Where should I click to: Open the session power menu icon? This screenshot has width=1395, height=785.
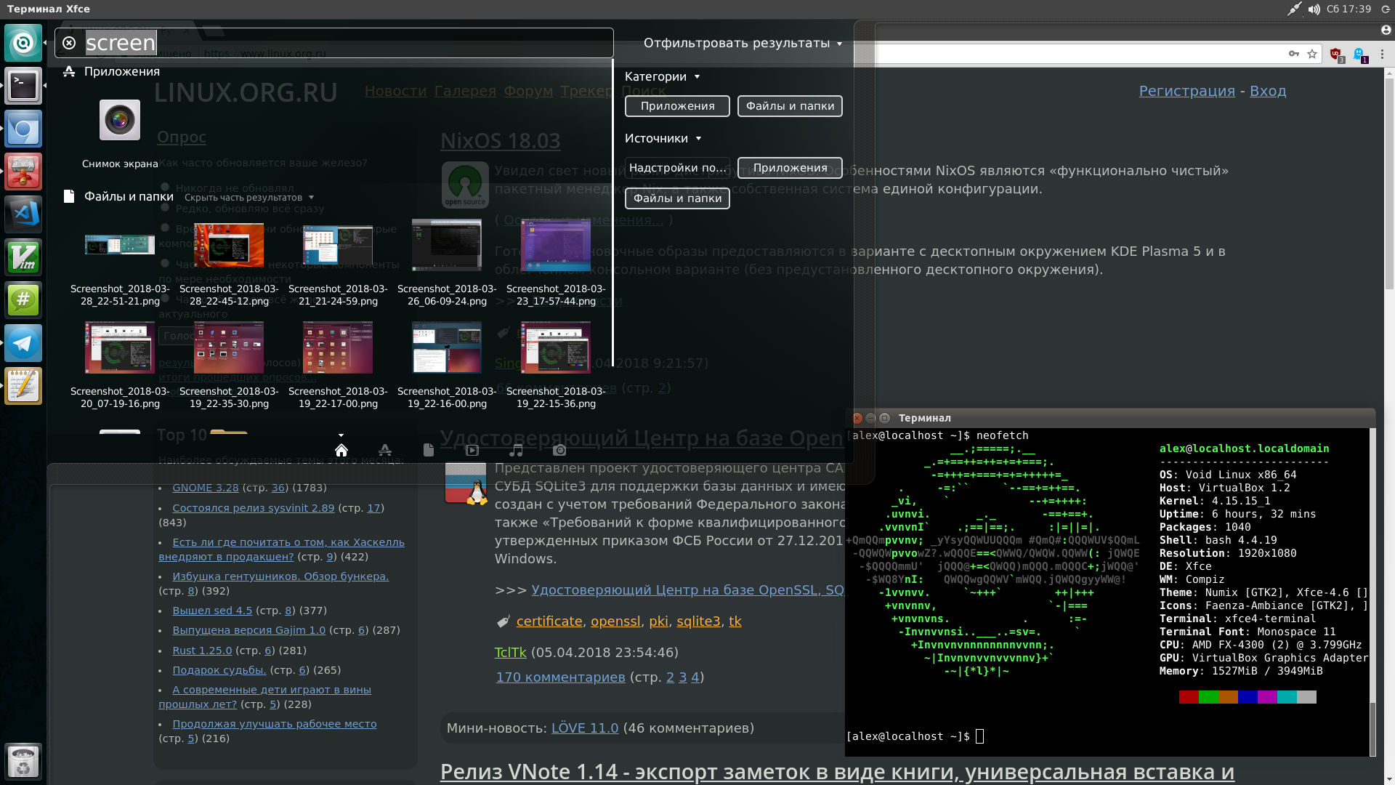click(1386, 9)
